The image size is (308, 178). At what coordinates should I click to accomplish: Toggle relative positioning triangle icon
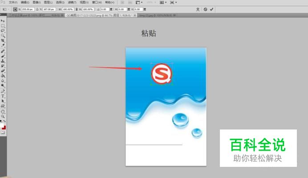pos(37,9)
